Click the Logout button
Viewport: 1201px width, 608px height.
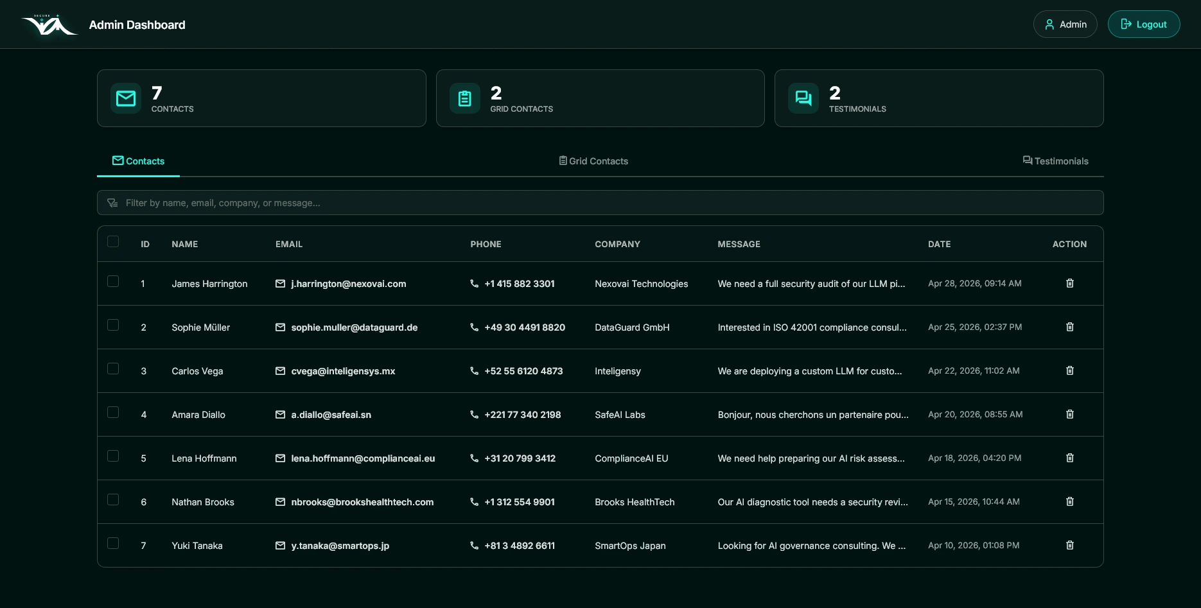coord(1144,24)
